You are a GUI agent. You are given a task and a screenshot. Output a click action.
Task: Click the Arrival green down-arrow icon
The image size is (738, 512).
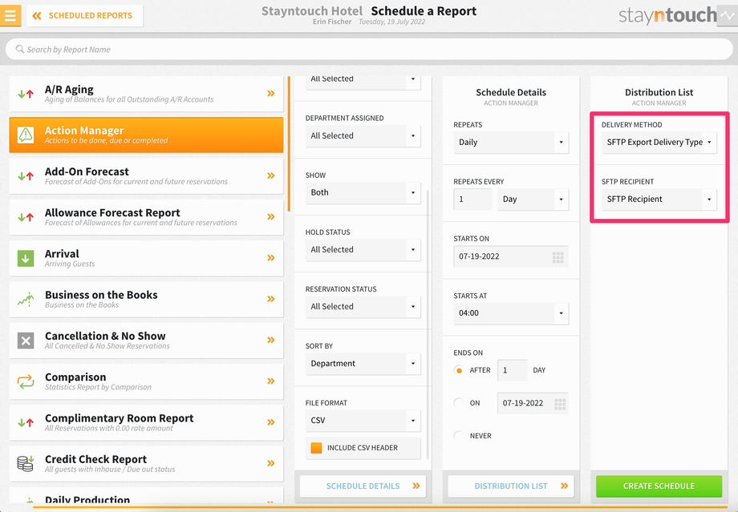coord(26,258)
